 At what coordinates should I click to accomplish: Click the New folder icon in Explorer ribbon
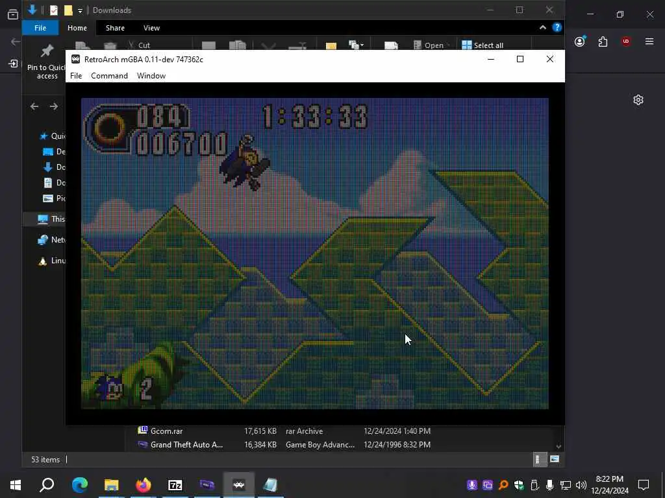pos(331,45)
